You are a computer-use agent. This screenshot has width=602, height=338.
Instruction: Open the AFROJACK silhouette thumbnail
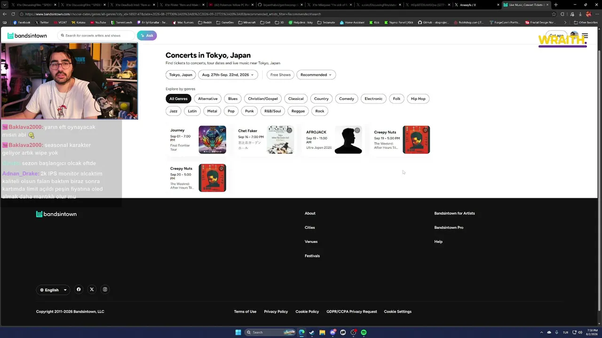(x=349, y=140)
